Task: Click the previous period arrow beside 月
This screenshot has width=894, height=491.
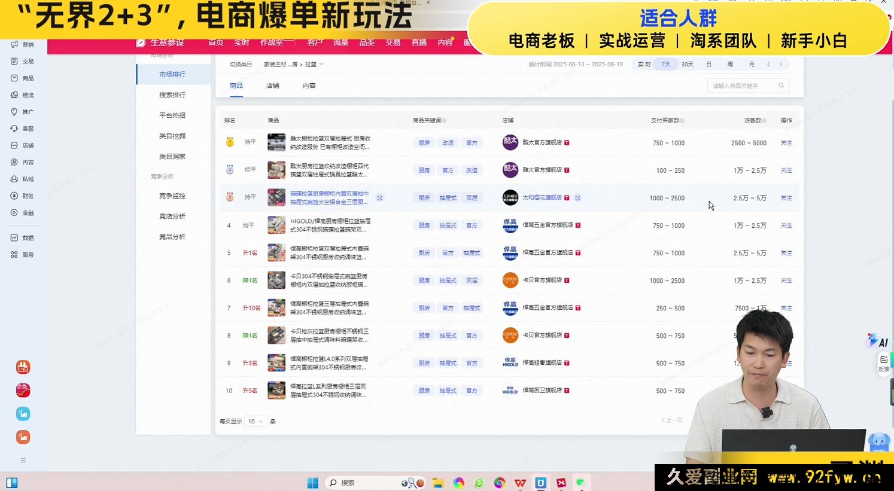Action: tap(769, 64)
